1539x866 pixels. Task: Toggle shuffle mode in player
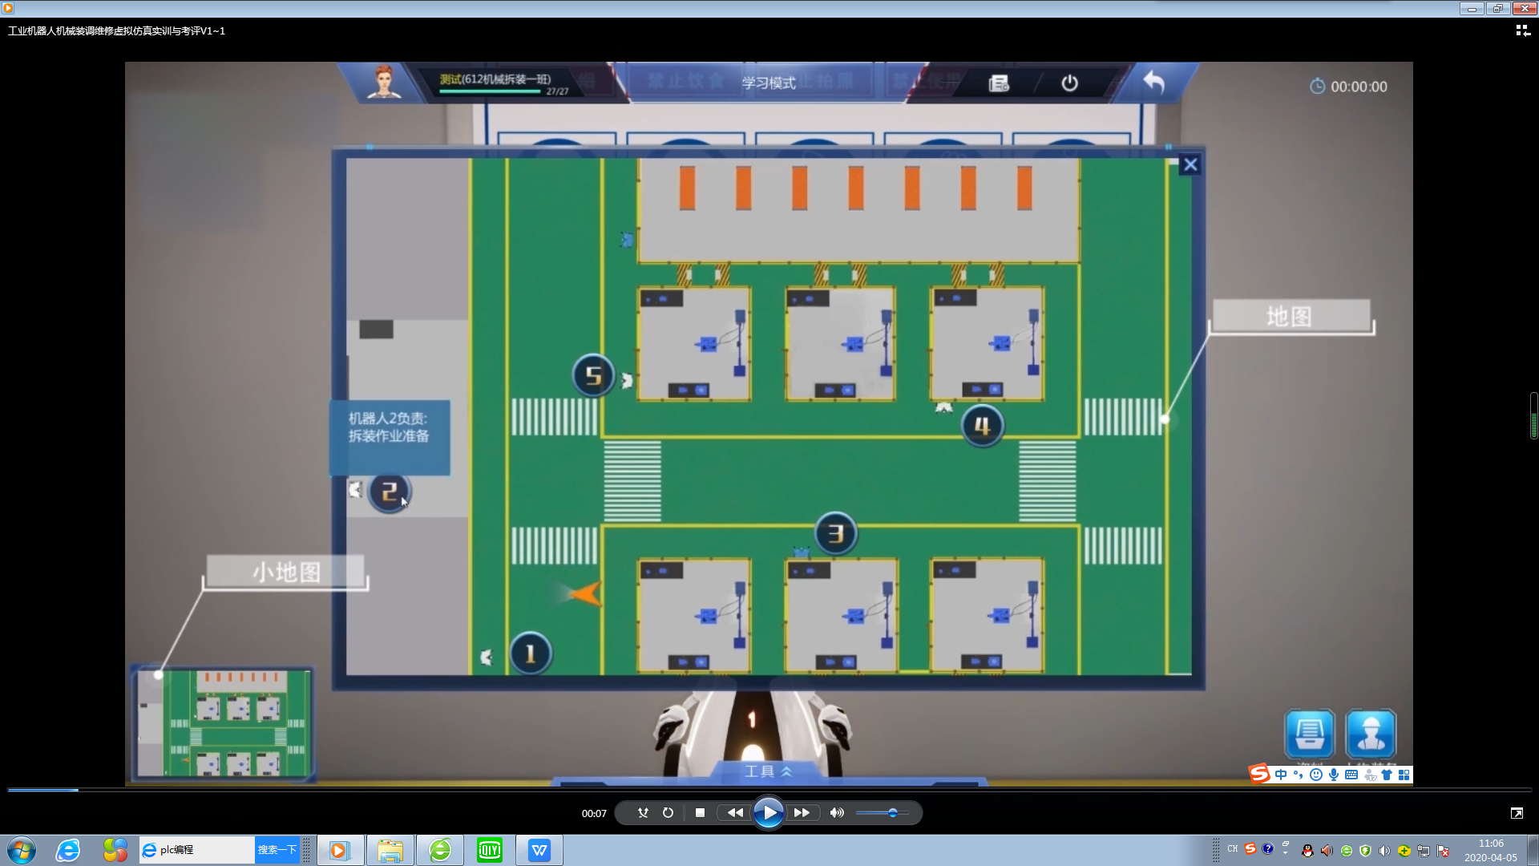click(643, 812)
